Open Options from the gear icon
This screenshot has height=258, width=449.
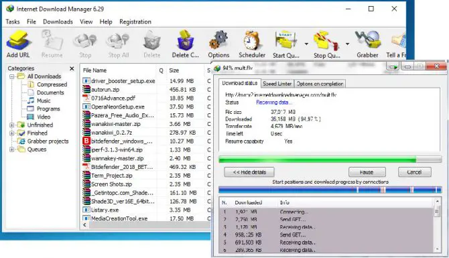point(218,44)
